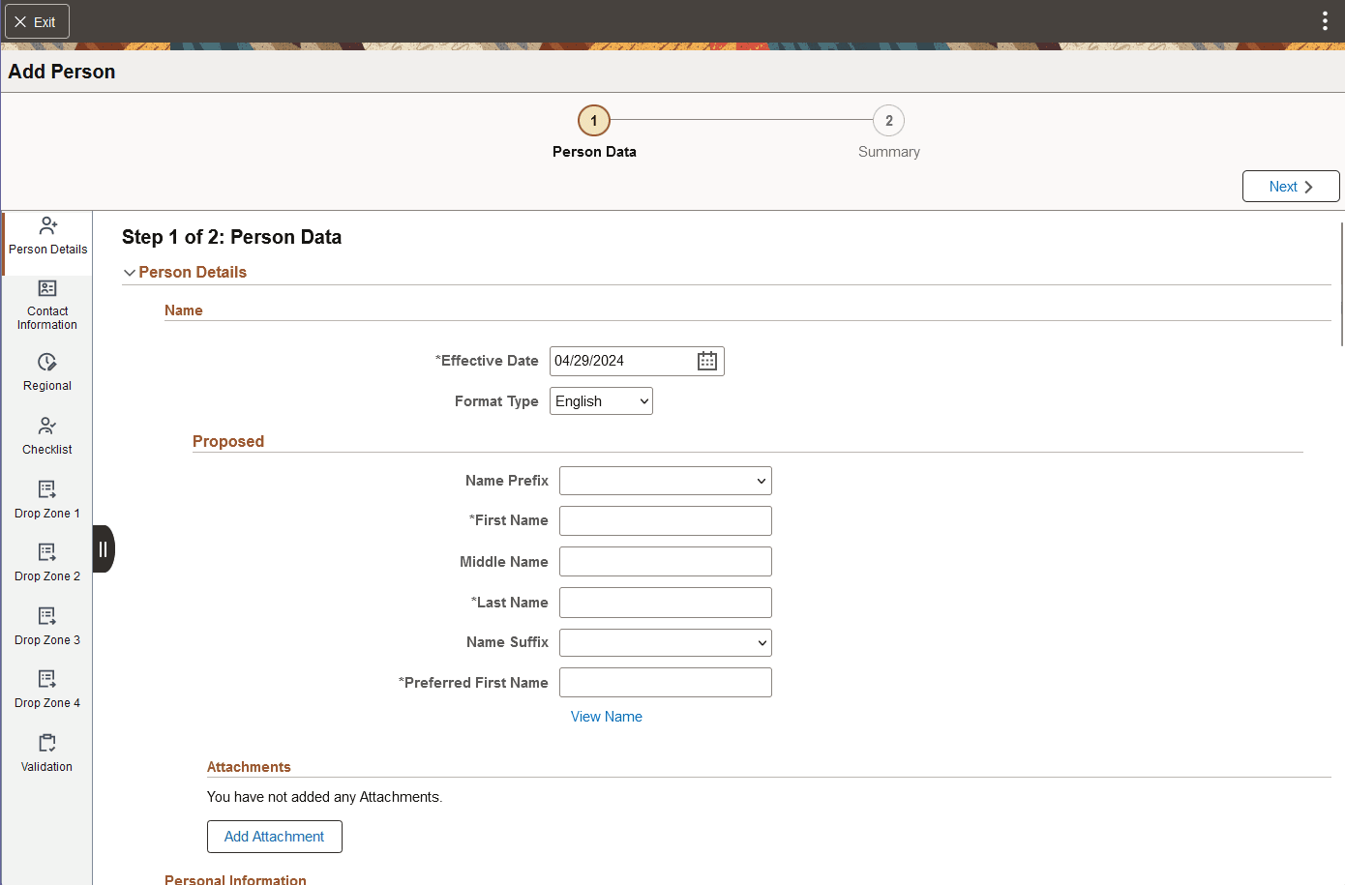The image size is (1345, 885).
Task: Click the Next button
Action: [x=1291, y=186]
